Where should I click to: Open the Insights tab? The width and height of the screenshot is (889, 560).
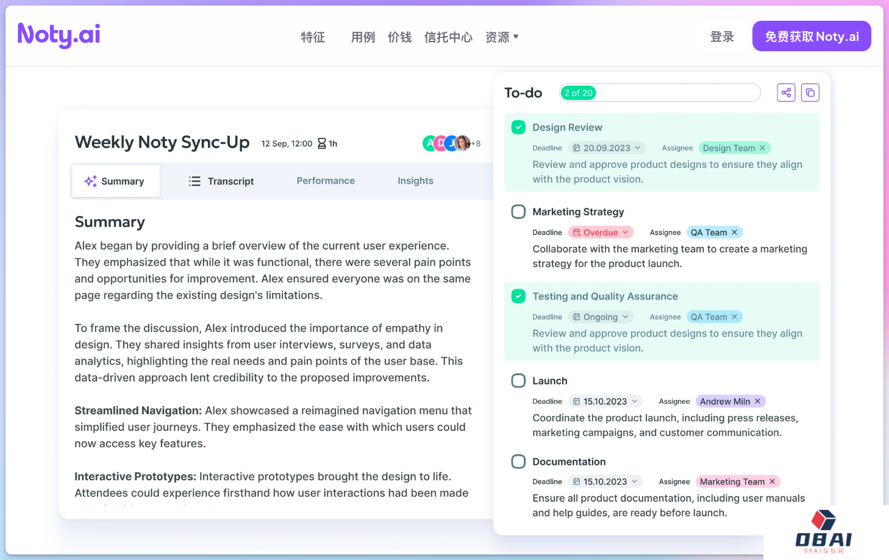415,181
